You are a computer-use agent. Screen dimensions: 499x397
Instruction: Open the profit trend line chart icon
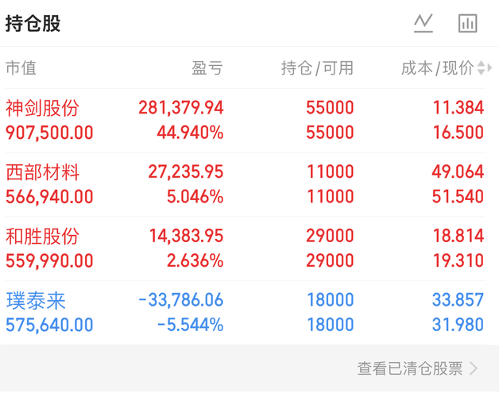tap(424, 24)
